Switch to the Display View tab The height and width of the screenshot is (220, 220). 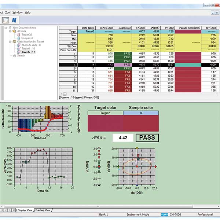[25, 210]
